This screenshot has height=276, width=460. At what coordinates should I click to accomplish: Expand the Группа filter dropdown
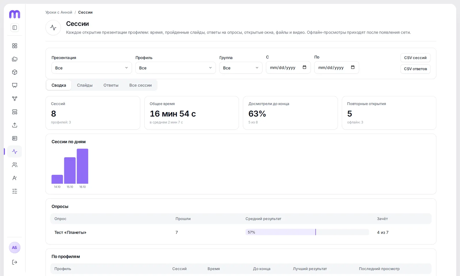tap(241, 68)
